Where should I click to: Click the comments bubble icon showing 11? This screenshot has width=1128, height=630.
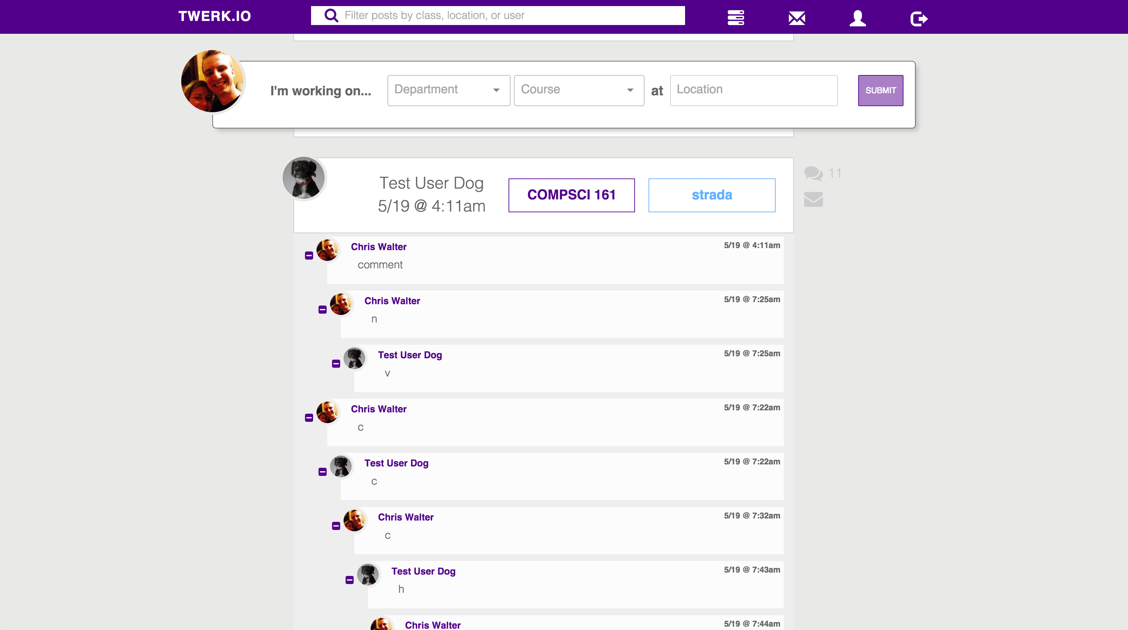813,173
